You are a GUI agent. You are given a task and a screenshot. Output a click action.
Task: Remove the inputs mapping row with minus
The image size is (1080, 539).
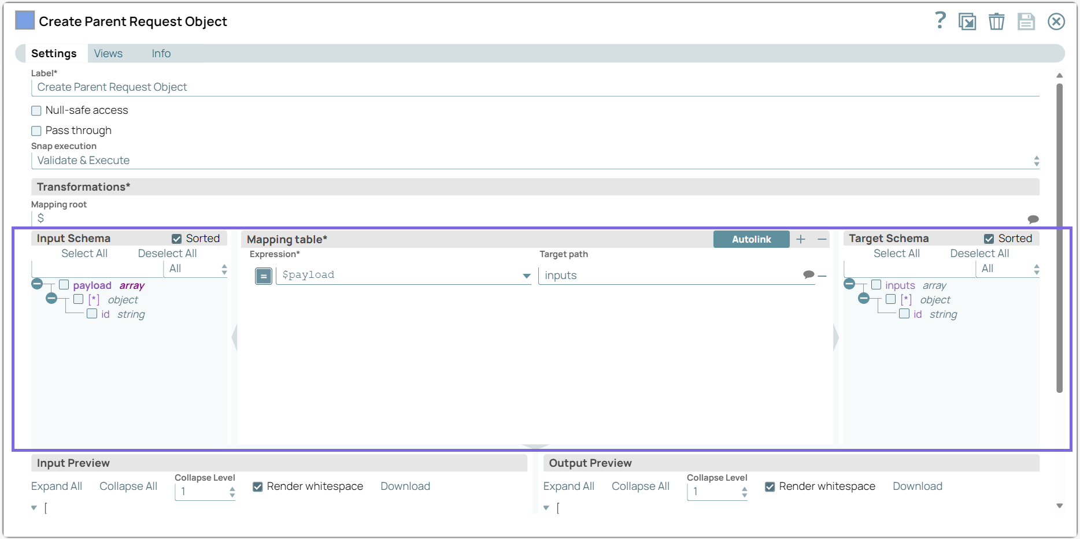(x=822, y=276)
